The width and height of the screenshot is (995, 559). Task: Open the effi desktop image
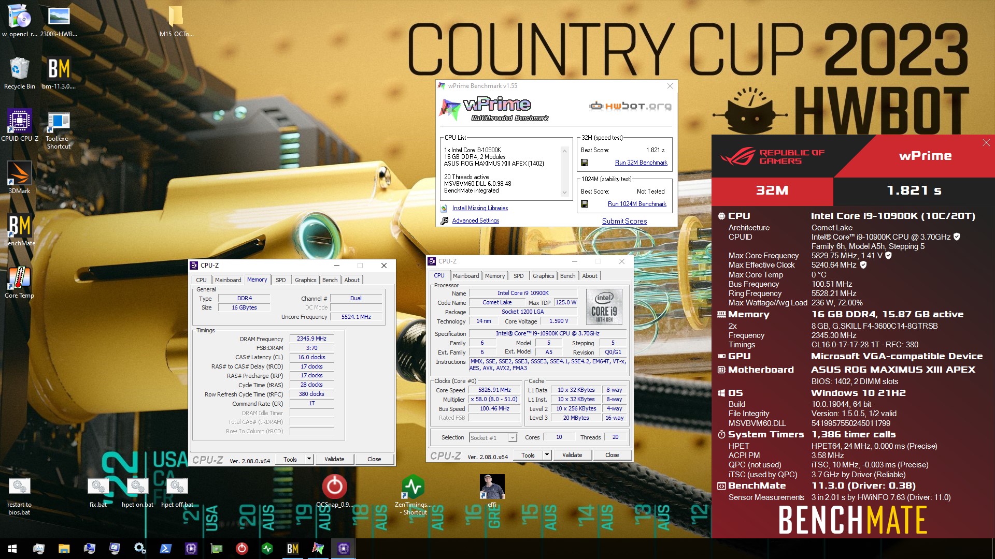(492, 491)
